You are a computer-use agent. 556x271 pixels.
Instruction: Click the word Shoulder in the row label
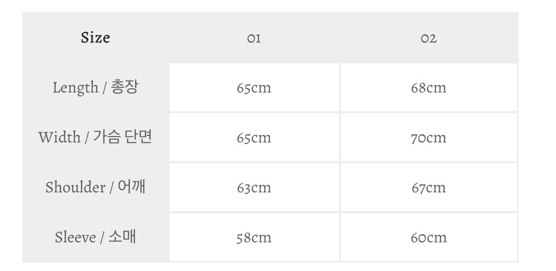[x=75, y=187]
